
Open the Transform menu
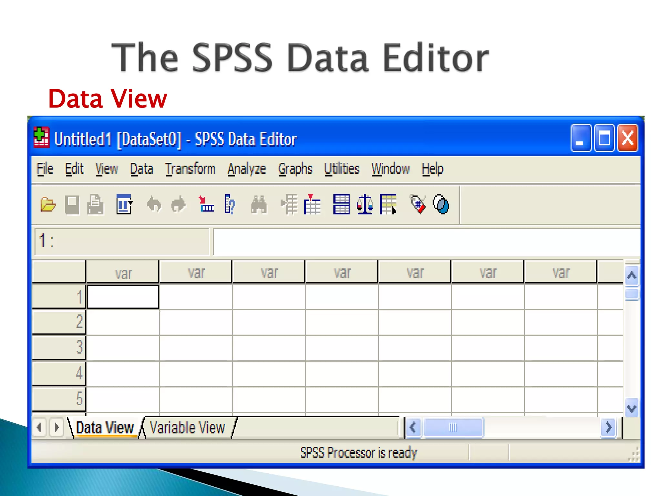point(190,169)
